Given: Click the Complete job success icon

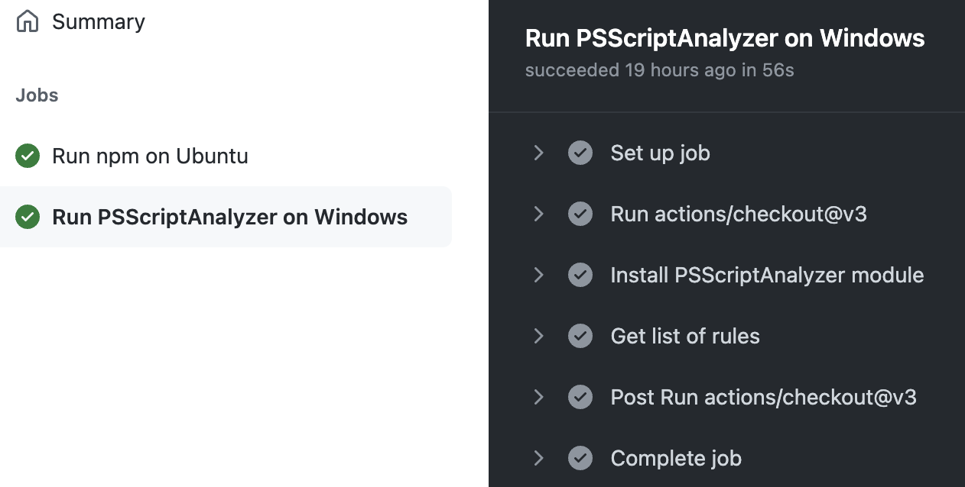Looking at the screenshot, I should pyautogui.click(x=580, y=458).
